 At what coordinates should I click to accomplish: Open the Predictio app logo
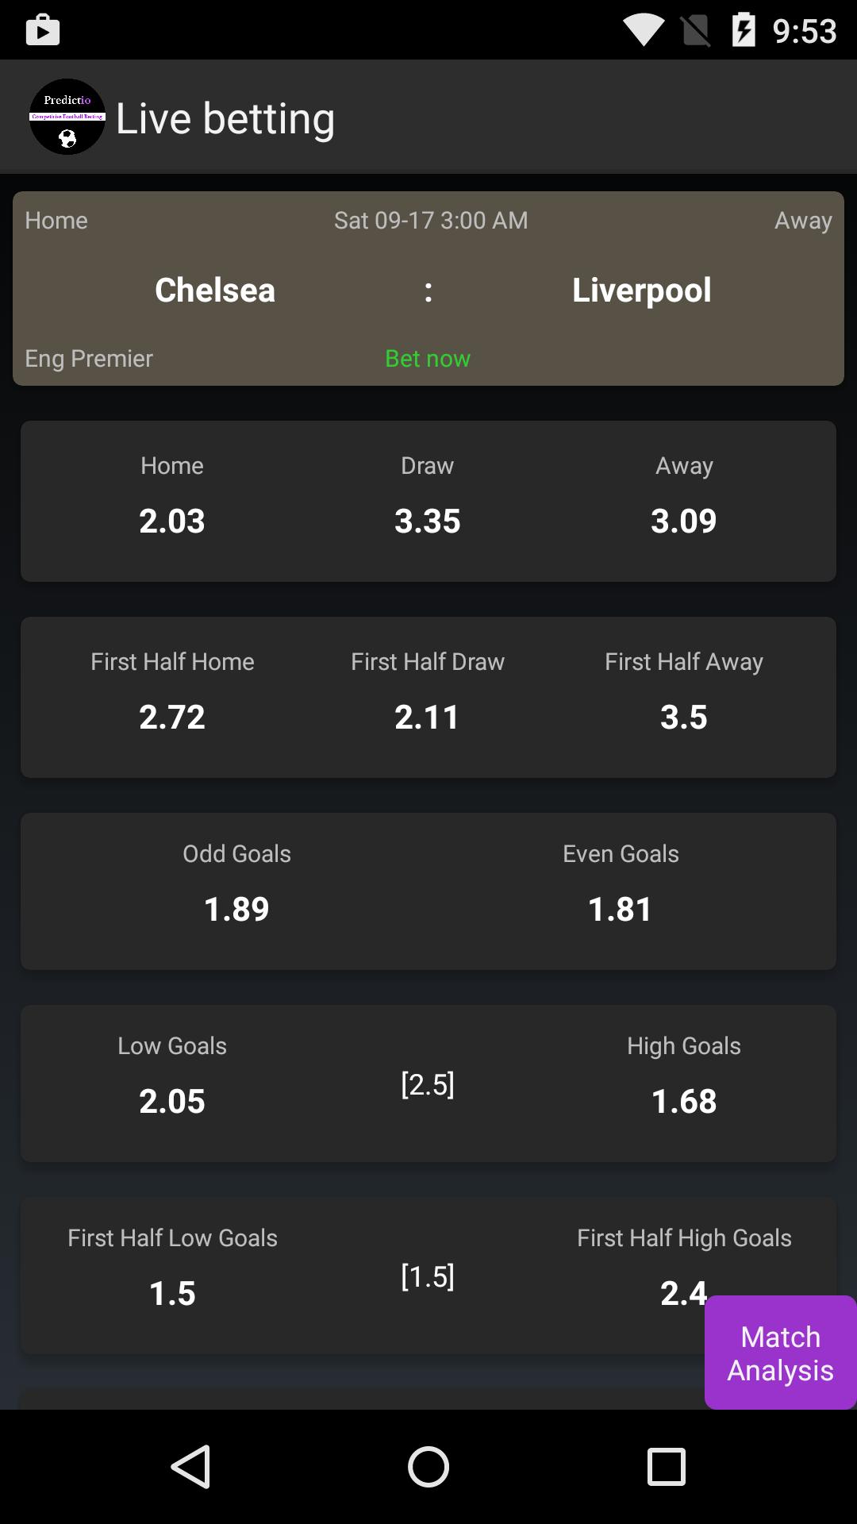(x=67, y=117)
